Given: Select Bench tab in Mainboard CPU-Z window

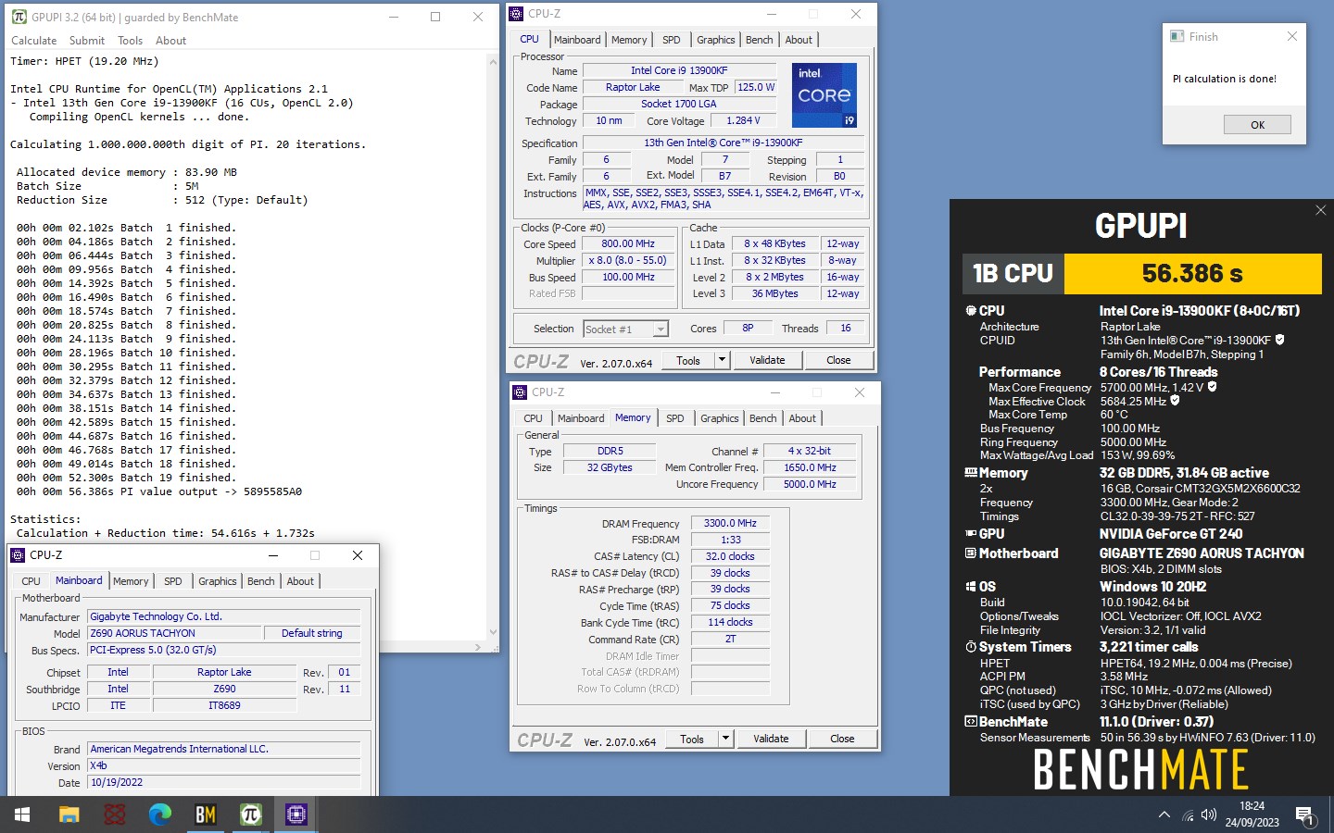Looking at the screenshot, I should coord(260,581).
